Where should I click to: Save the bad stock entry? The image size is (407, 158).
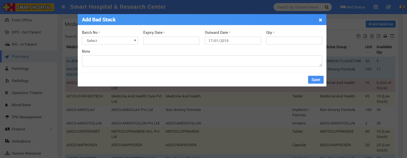tap(315, 80)
